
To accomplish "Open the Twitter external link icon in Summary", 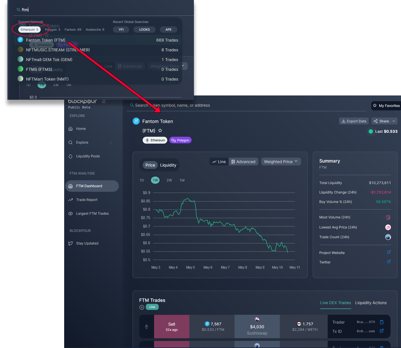I will (389, 262).
